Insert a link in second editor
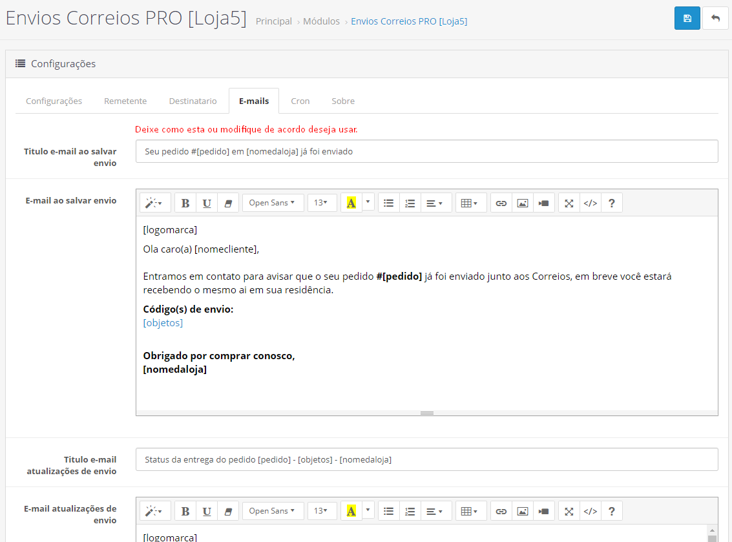 click(501, 511)
